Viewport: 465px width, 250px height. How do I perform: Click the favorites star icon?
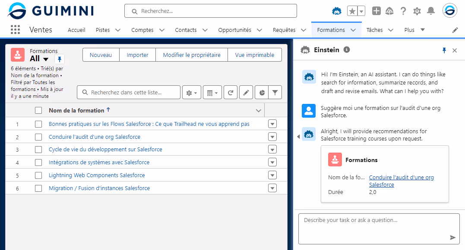pos(352,11)
